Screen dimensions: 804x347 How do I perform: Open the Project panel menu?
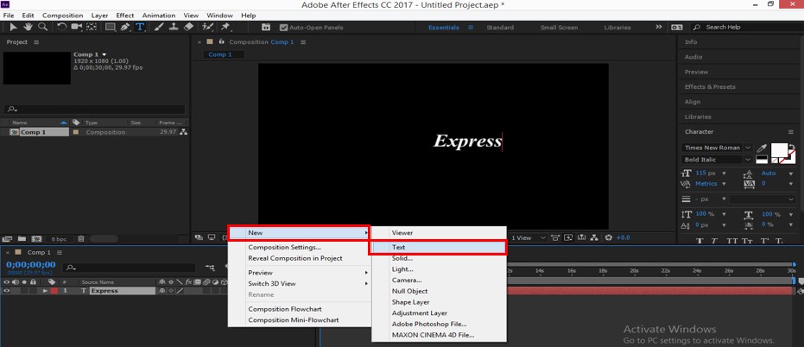(36, 42)
